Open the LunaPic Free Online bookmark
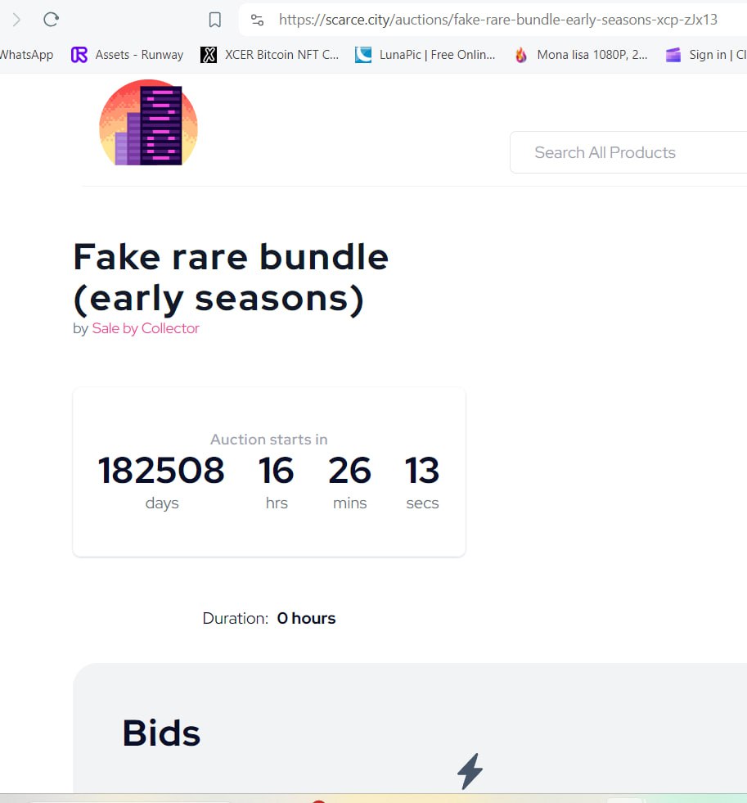 click(425, 55)
